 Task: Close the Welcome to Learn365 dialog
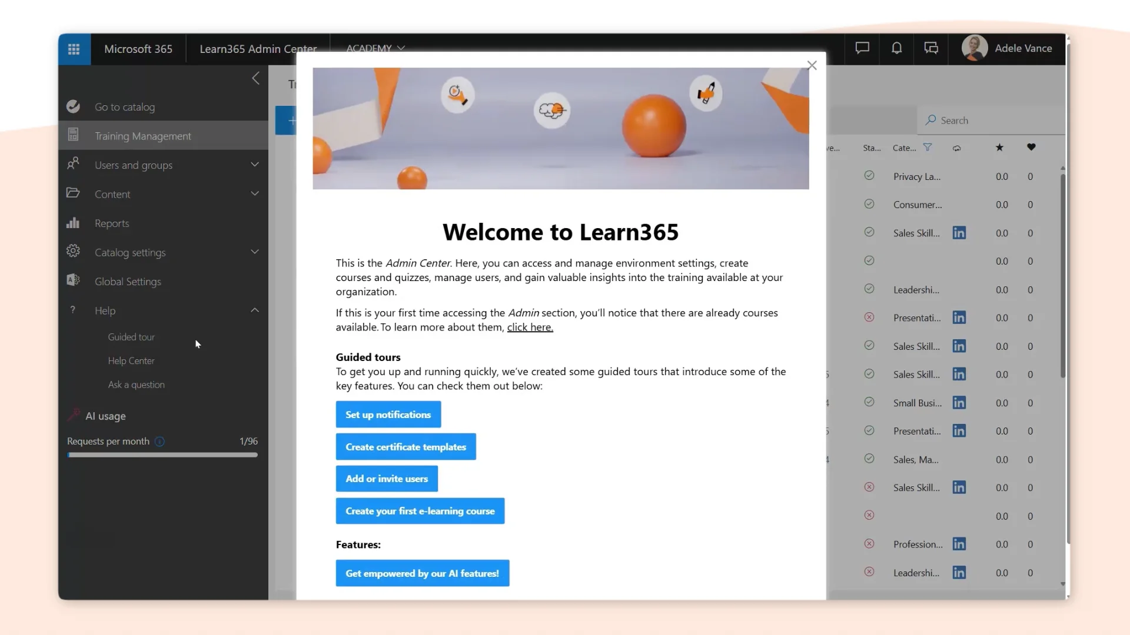[x=812, y=65]
